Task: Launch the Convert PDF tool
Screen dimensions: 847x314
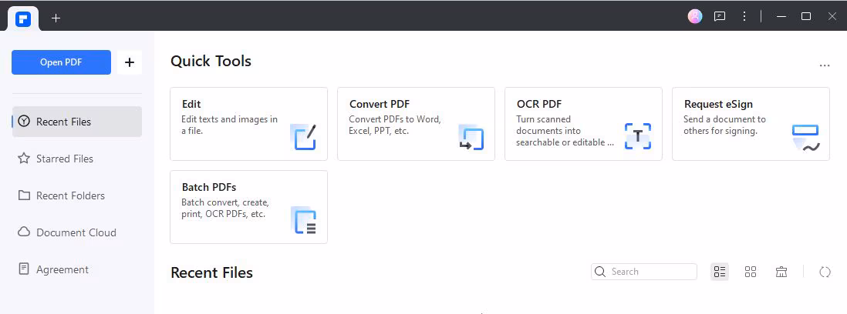Action: click(x=416, y=124)
